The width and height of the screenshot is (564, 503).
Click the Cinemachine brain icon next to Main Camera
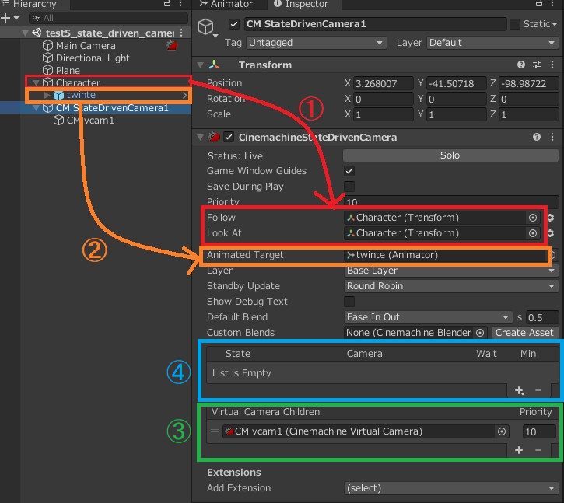coord(172,45)
